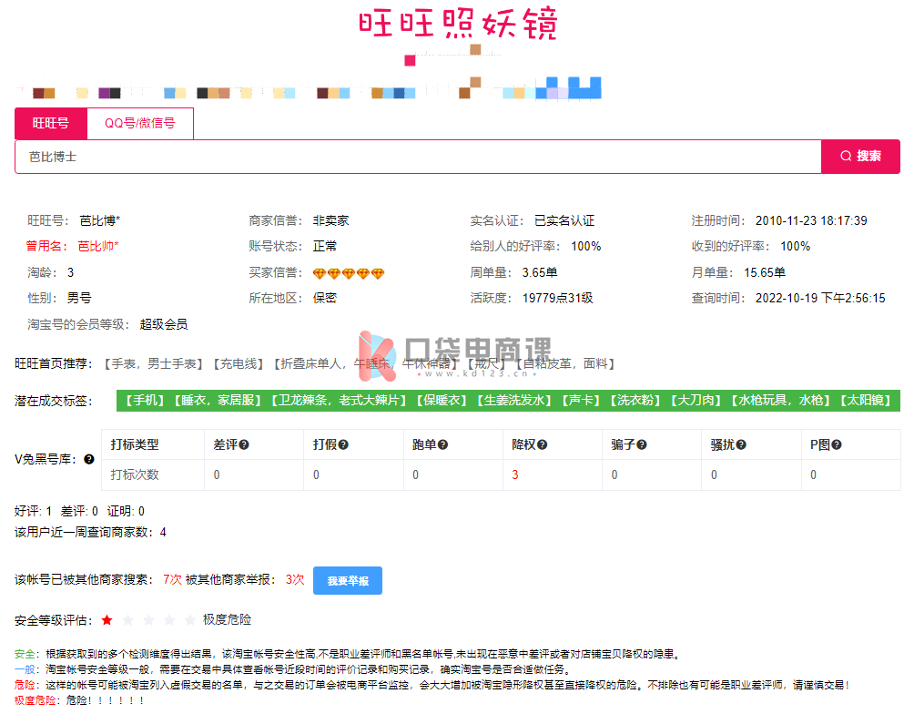This screenshot has height=714, width=904.
Task: Click the 【保暖衣】 tag
Action: 442,400
